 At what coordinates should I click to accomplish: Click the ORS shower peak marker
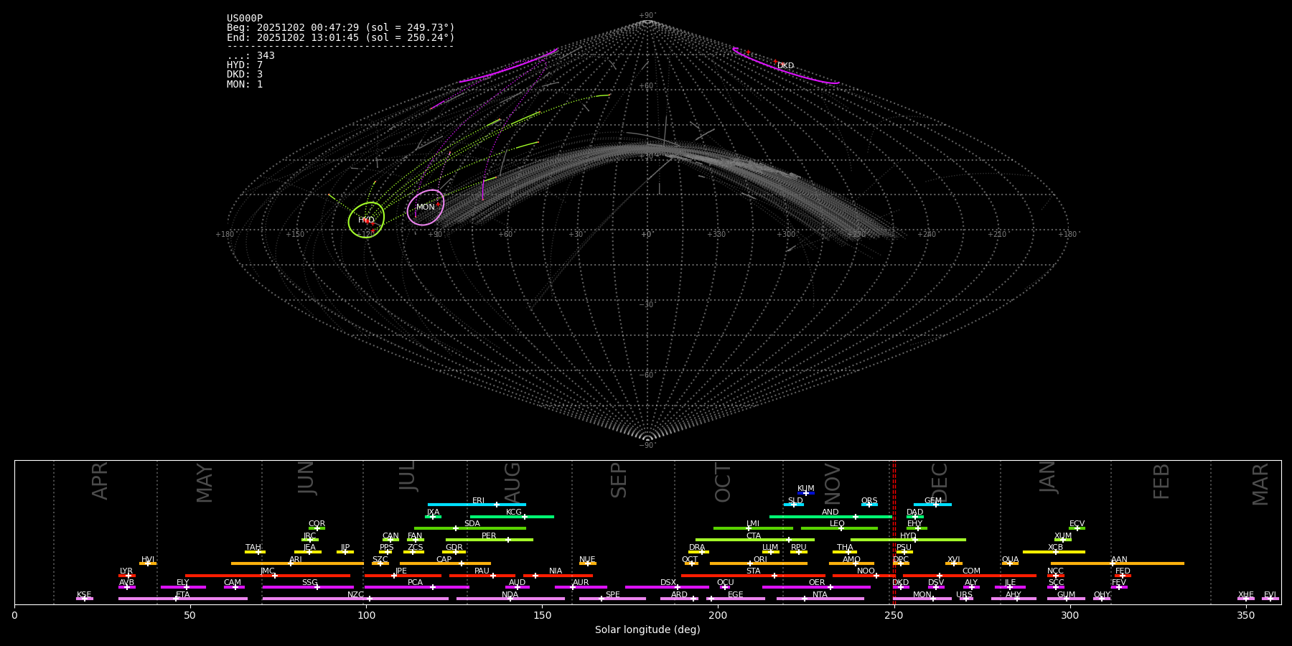tap(869, 505)
